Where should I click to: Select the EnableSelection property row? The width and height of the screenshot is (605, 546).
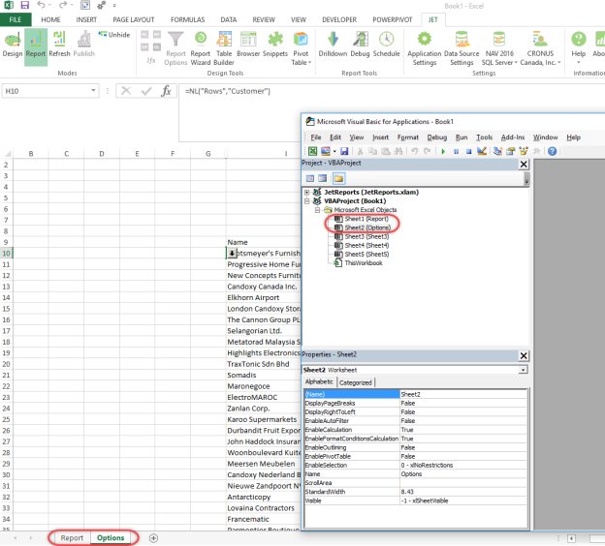pos(416,465)
